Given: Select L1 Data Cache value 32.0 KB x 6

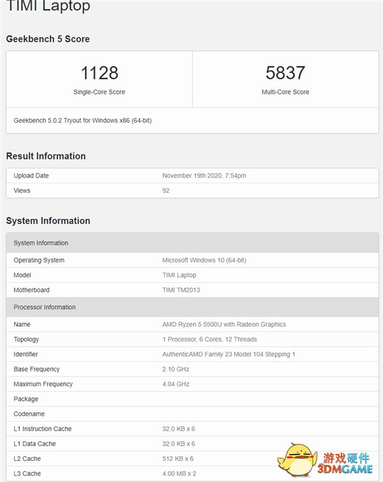Looking at the screenshot, I should (179, 444).
